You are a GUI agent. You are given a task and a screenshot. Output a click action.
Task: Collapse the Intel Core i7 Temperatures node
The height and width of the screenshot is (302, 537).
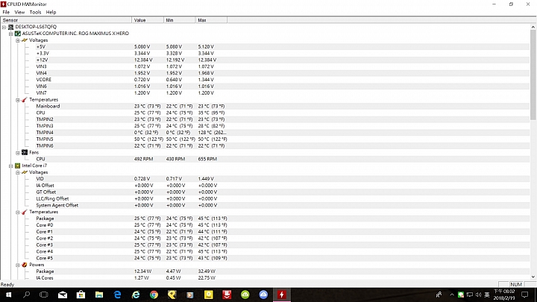click(x=17, y=213)
